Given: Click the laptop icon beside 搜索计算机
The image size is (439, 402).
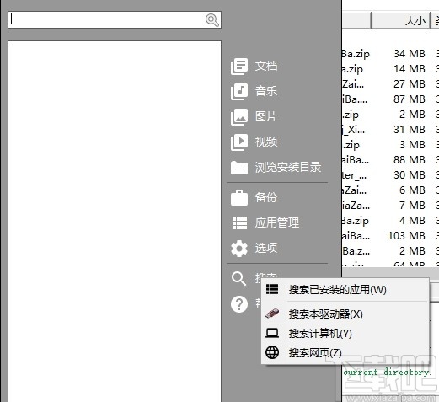Looking at the screenshot, I should (272, 333).
